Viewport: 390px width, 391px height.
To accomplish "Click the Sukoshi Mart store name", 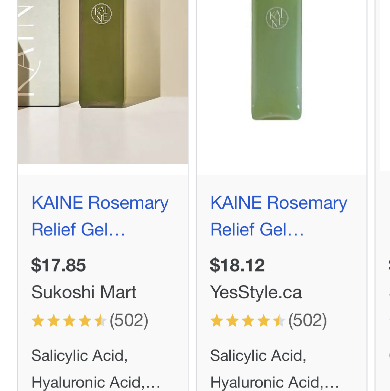I will click(x=84, y=292).
